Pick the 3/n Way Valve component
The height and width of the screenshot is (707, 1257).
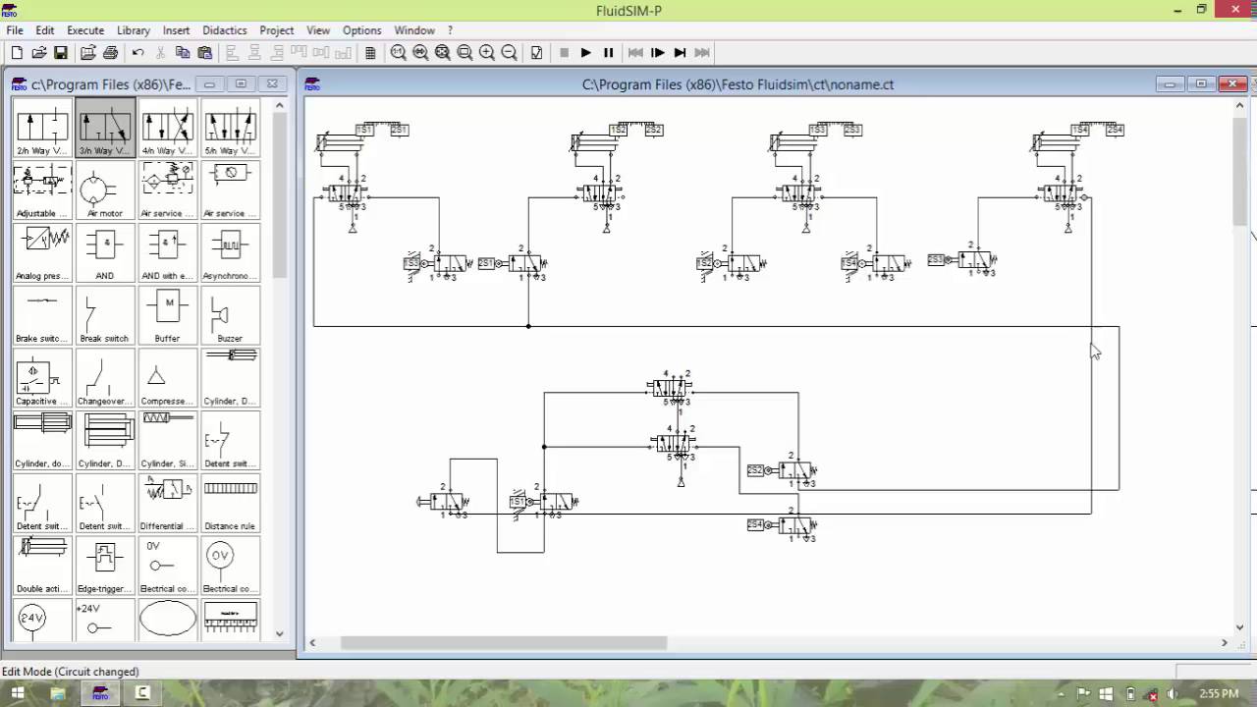click(x=105, y=128)
